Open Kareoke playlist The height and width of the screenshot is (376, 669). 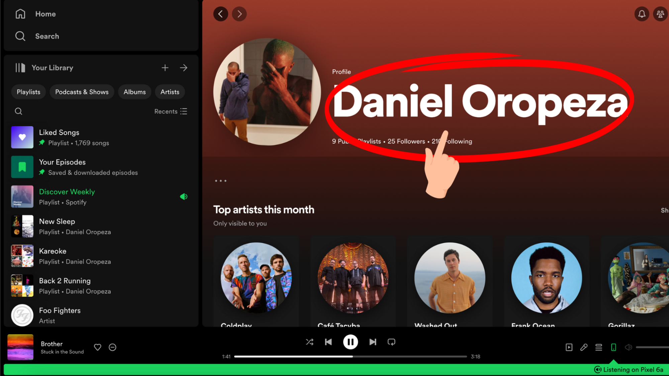101,256
